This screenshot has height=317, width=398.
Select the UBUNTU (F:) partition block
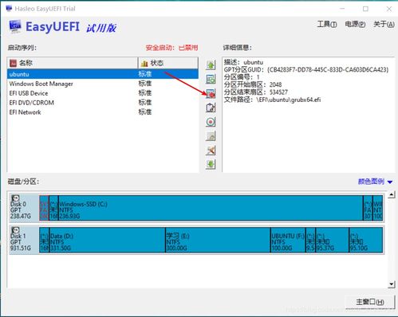coord(288,240)
